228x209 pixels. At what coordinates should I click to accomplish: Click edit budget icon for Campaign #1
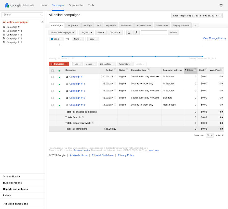point(115,77)
